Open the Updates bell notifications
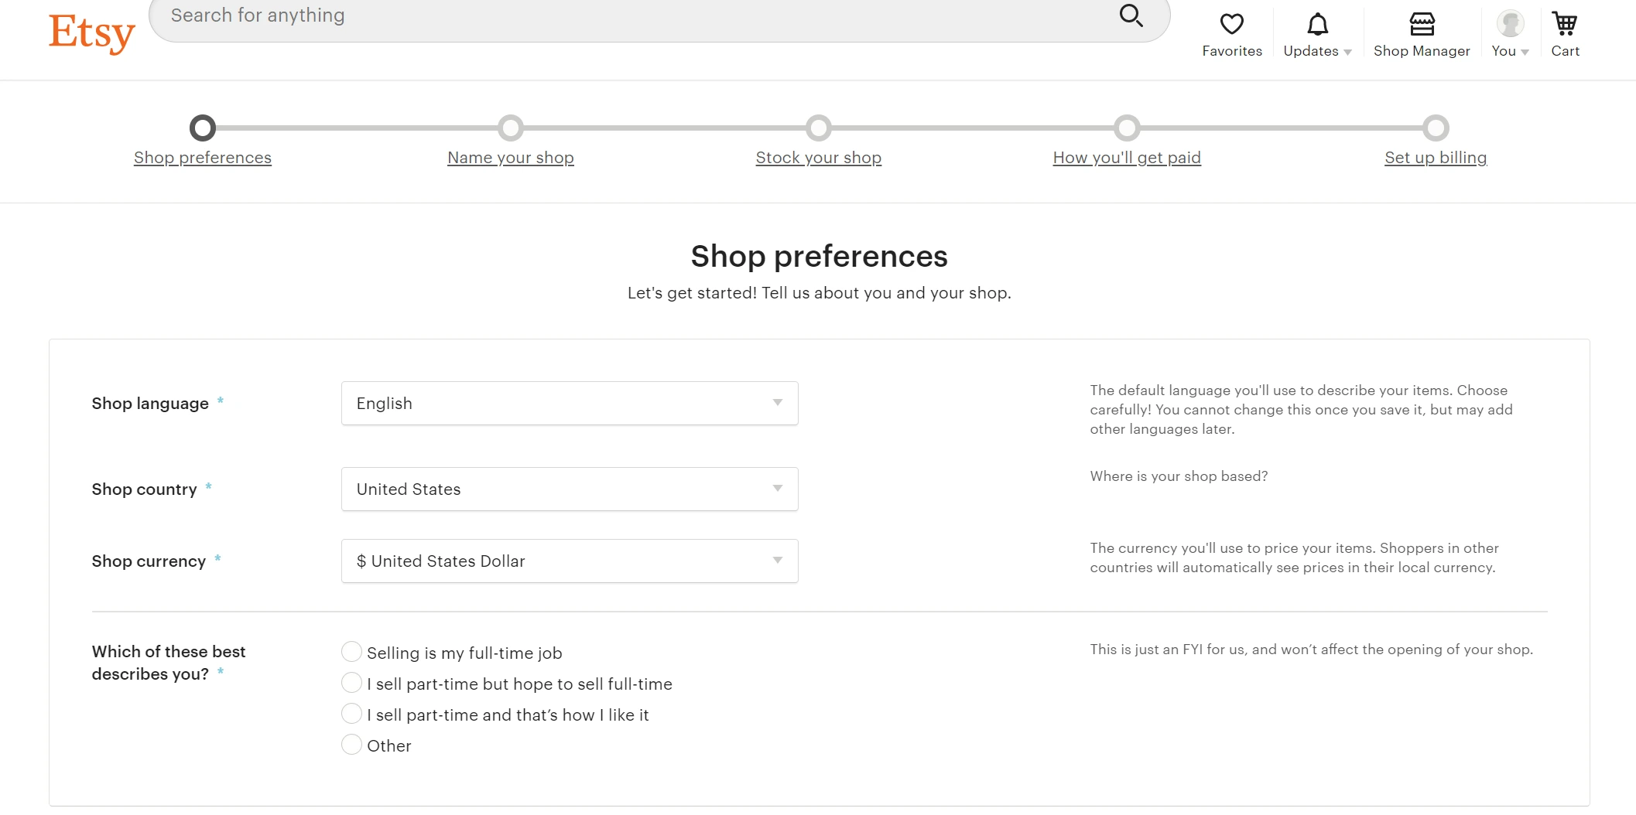Viewport: 1636px width, 815px height. (x=1317, y=25)
